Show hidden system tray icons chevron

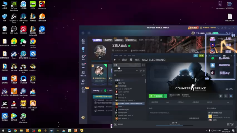pos(206,131)
